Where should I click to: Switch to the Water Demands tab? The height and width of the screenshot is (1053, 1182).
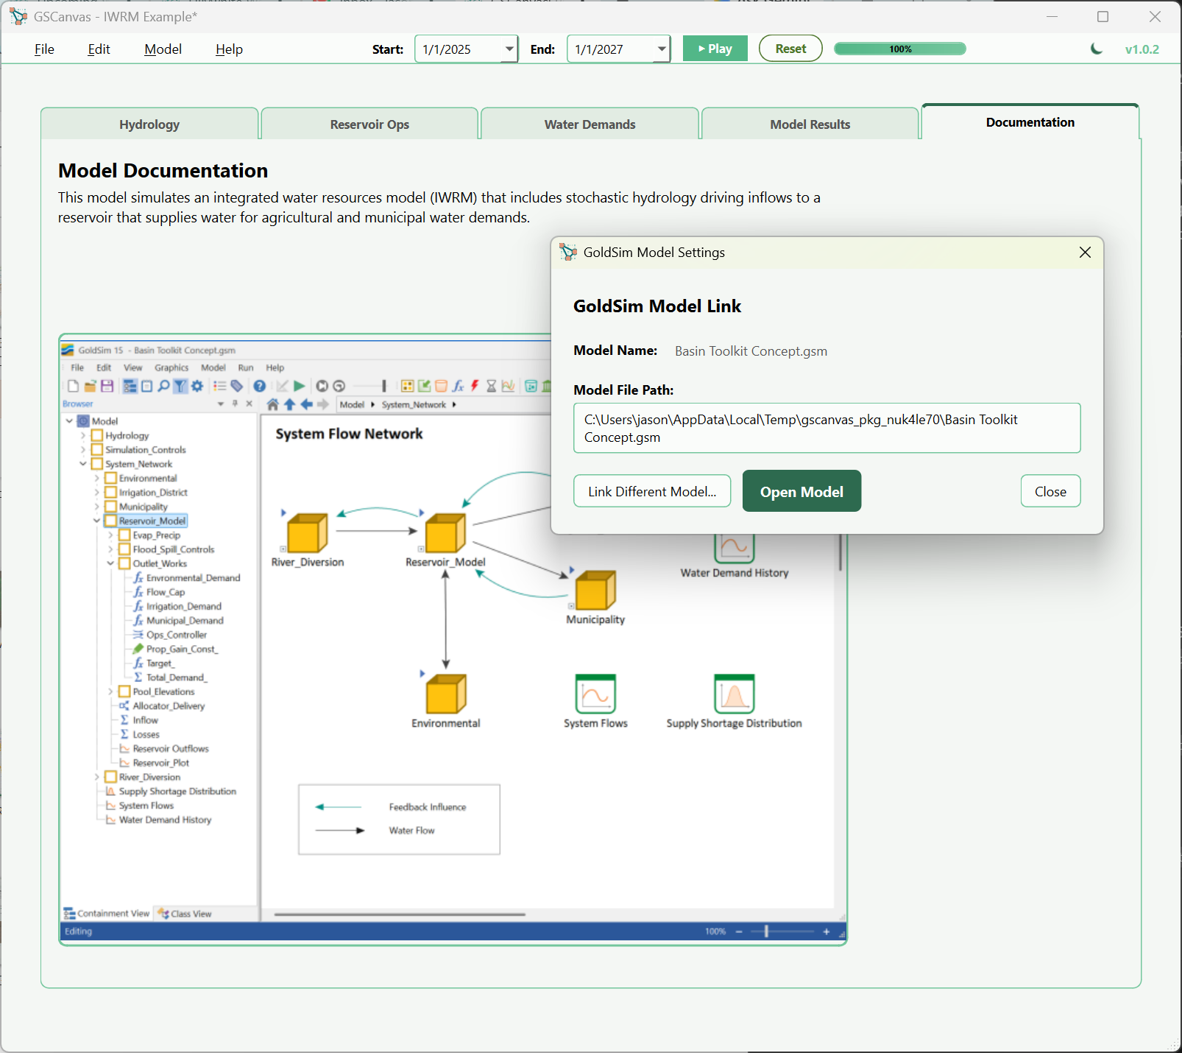point(590,124)
